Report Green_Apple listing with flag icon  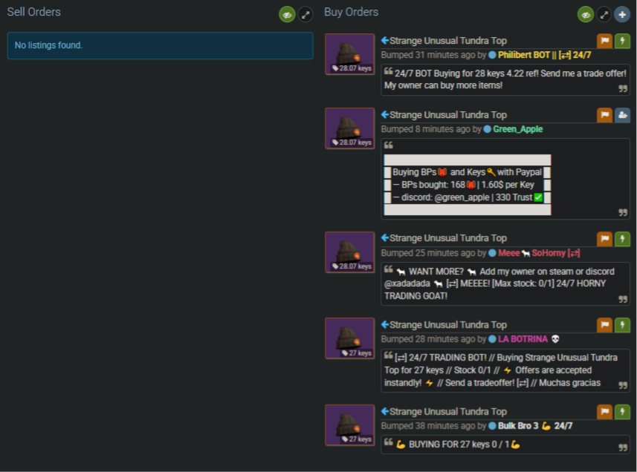pos(604,115)
